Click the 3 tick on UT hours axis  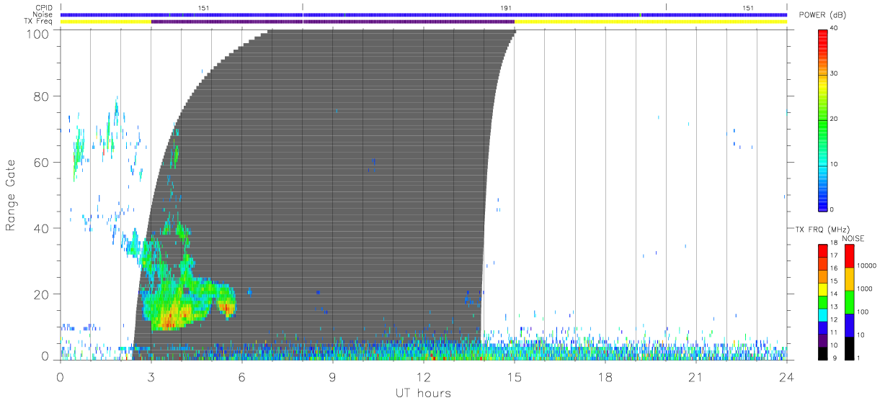[x=151, y=377]
